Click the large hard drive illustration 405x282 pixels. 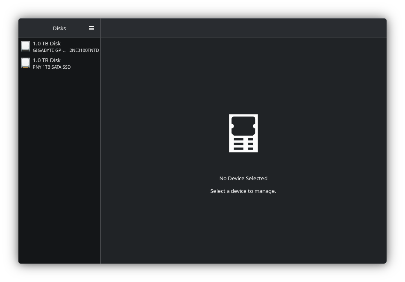[243, 133]
